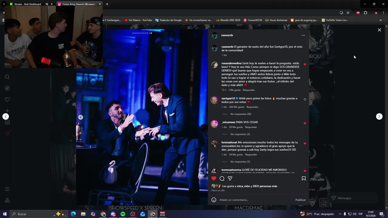Open caawards profile from post header
Screen dimensions: 388x218
227,35
